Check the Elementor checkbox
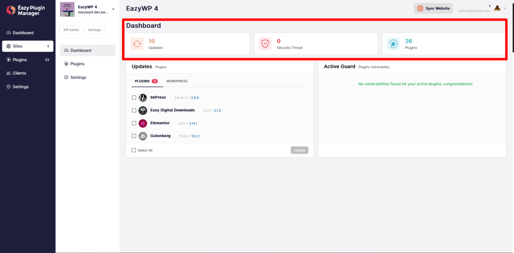The image size is (514, 253). [x=134, y=123]
